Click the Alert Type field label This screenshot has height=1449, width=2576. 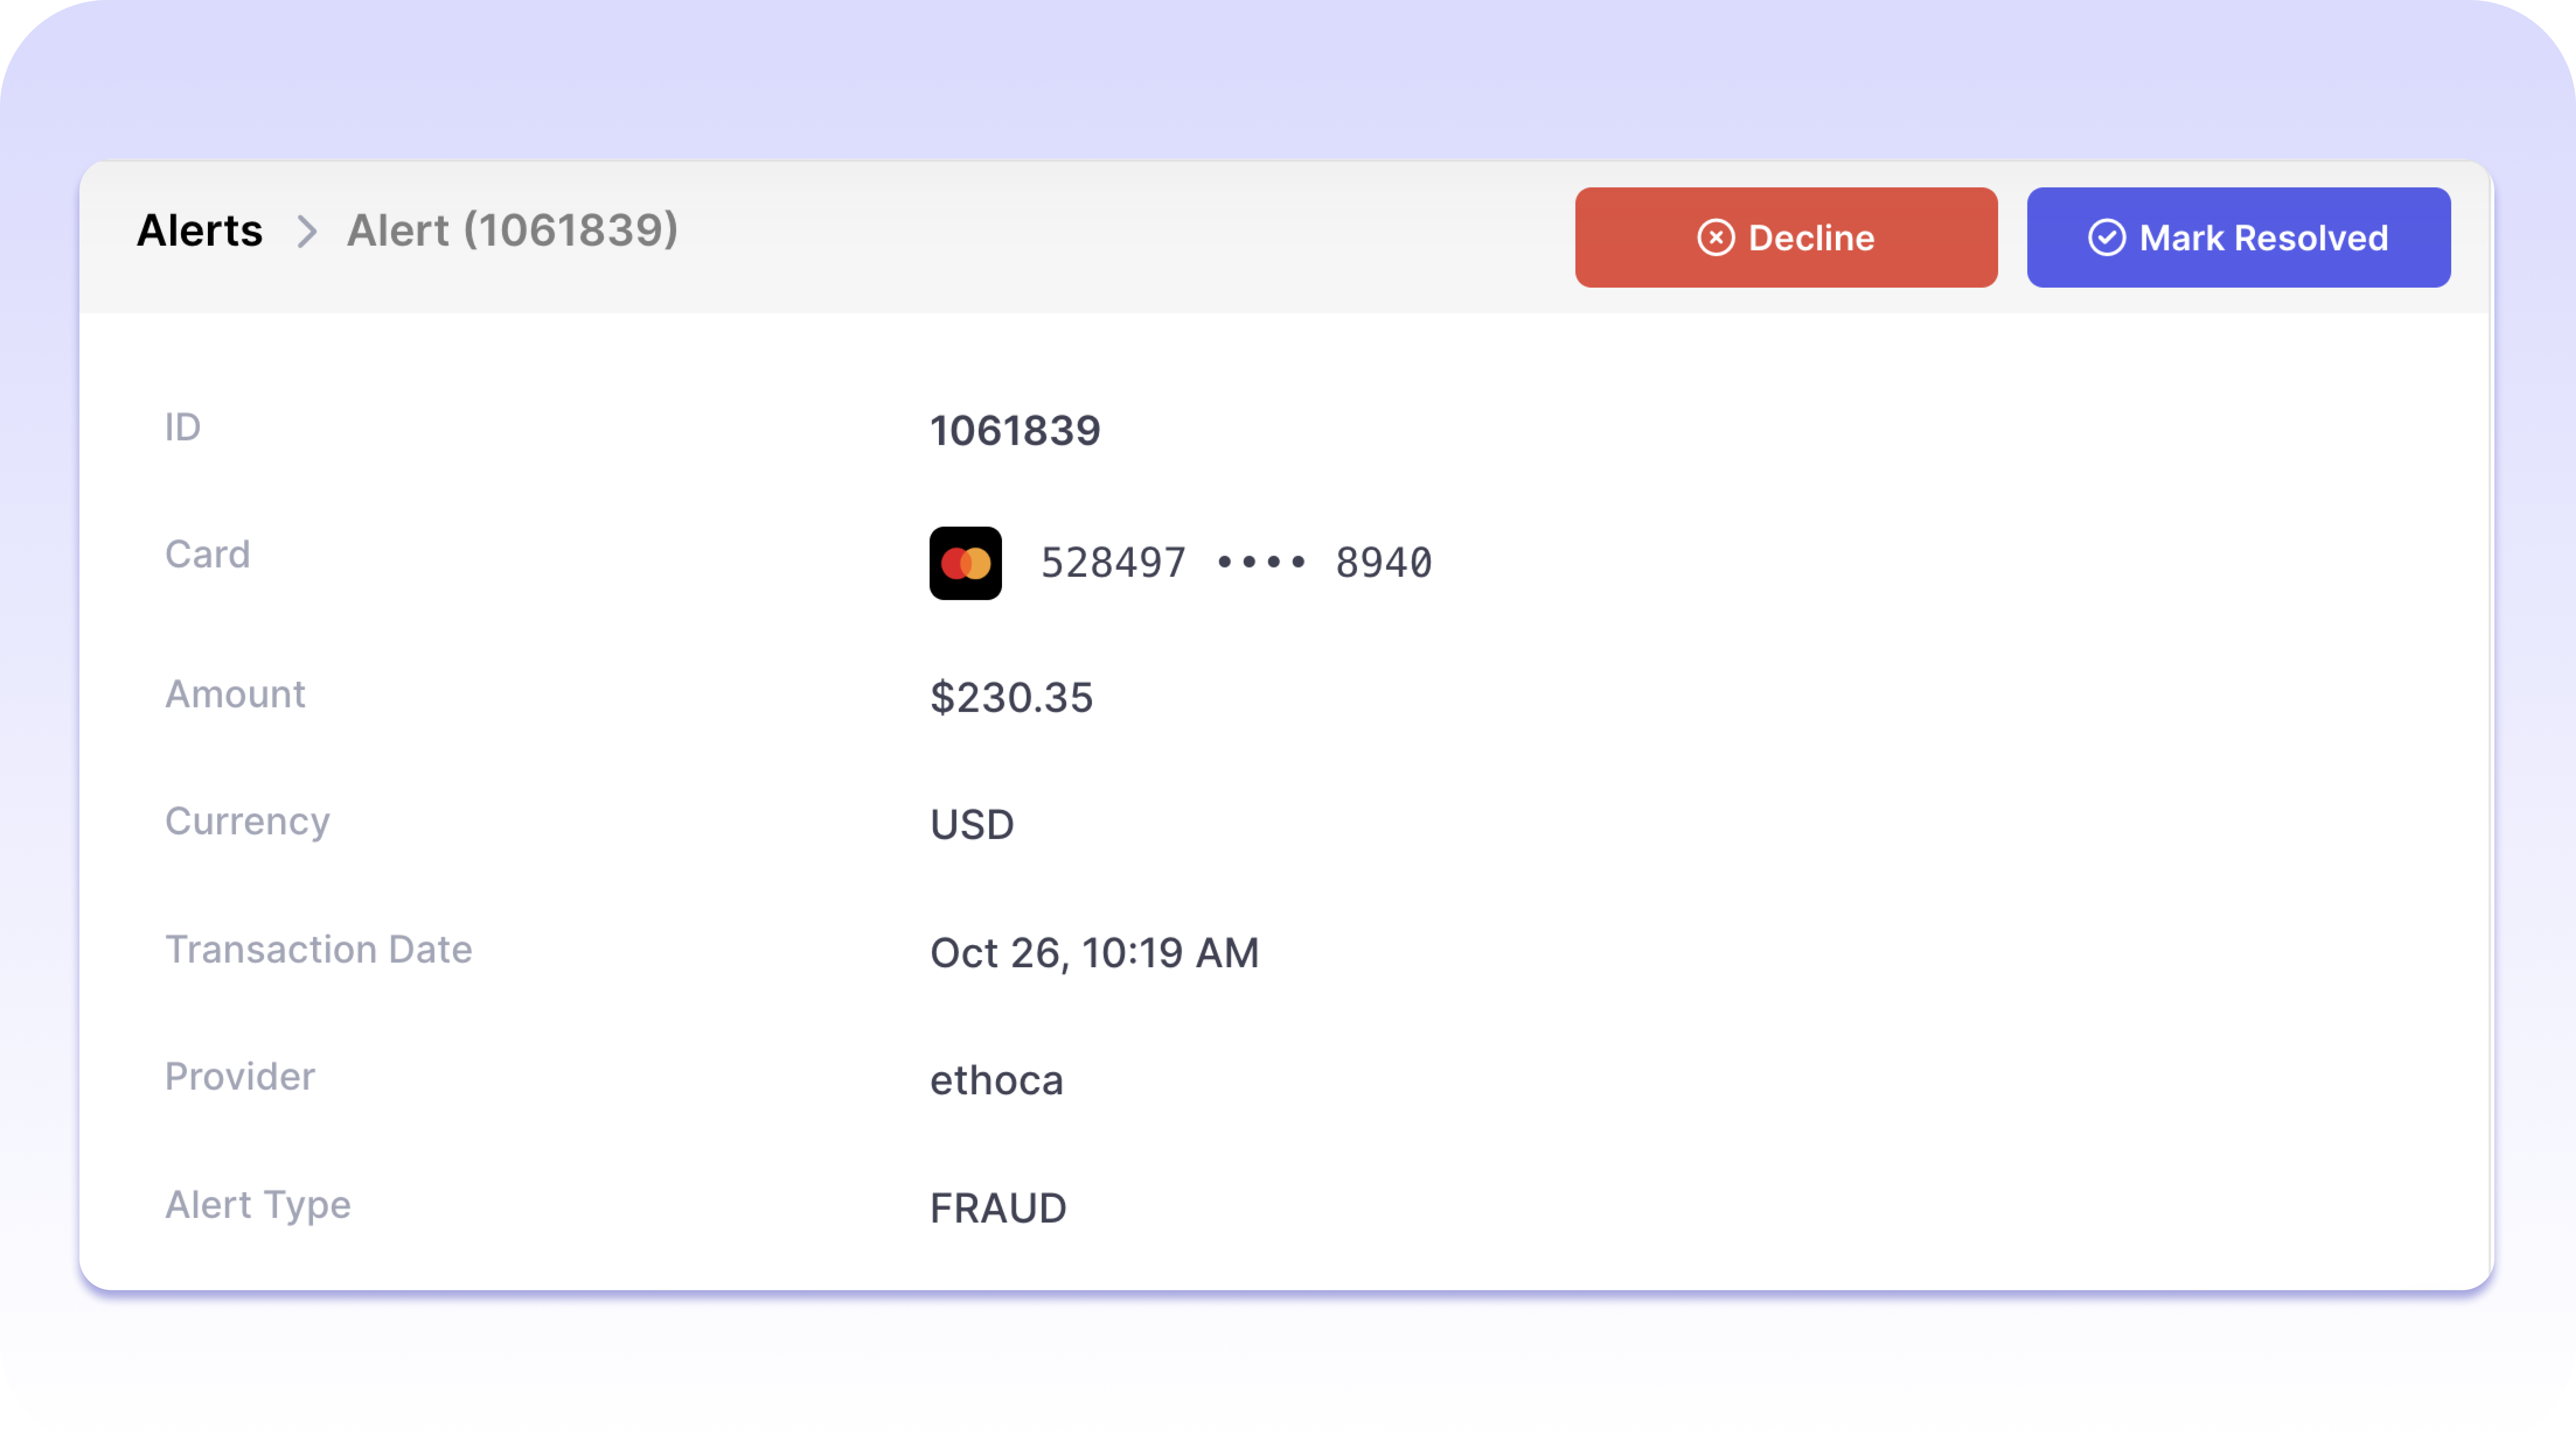258,1205
